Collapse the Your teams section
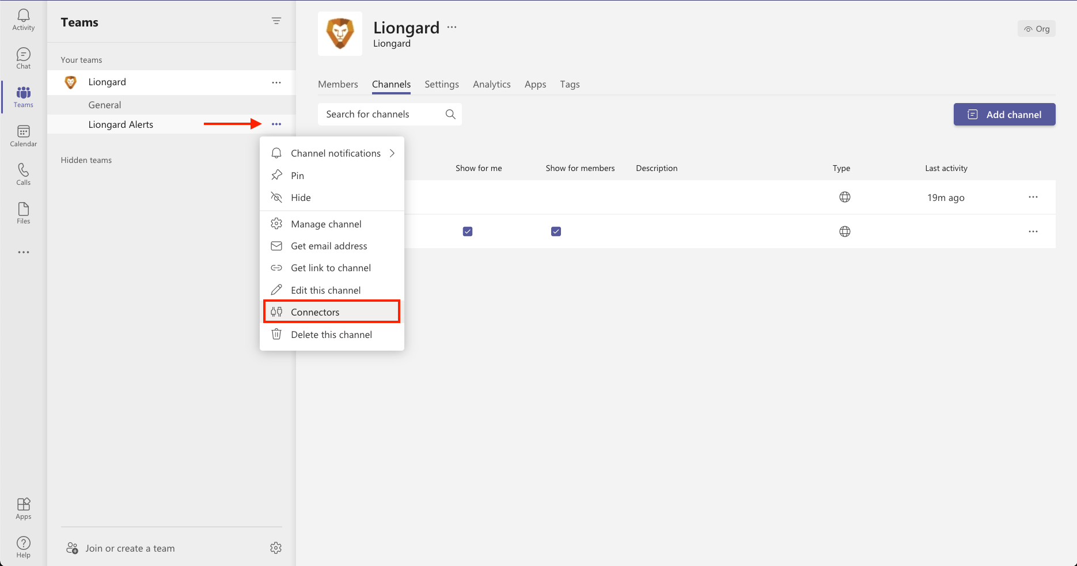 (81, 60)
